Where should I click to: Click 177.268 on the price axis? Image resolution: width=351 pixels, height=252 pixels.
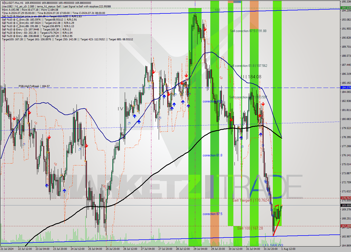click(x=346, y=146)
